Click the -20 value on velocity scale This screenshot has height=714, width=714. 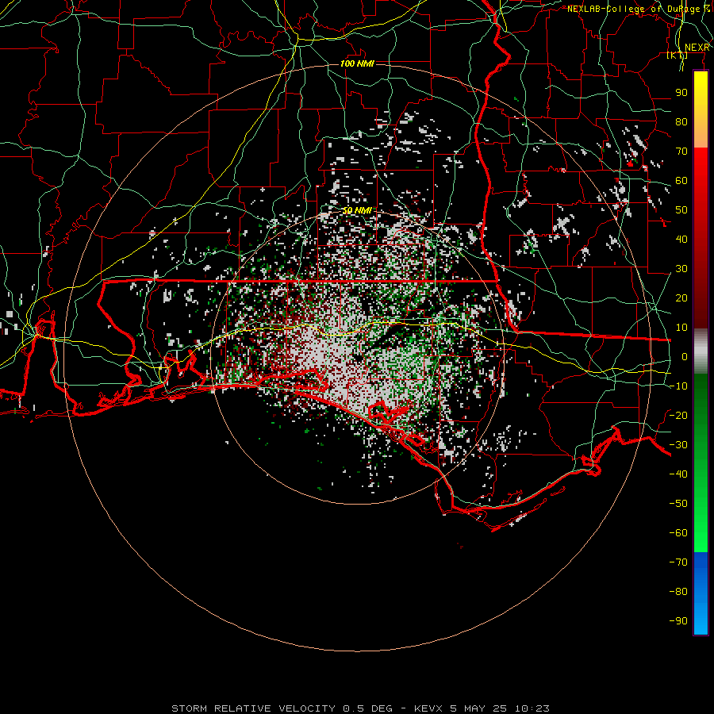tap(678, 415)
